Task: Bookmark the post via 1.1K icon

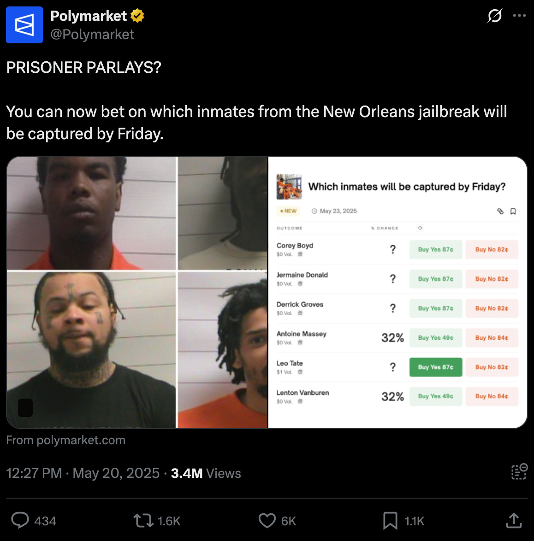Action: 390,521
